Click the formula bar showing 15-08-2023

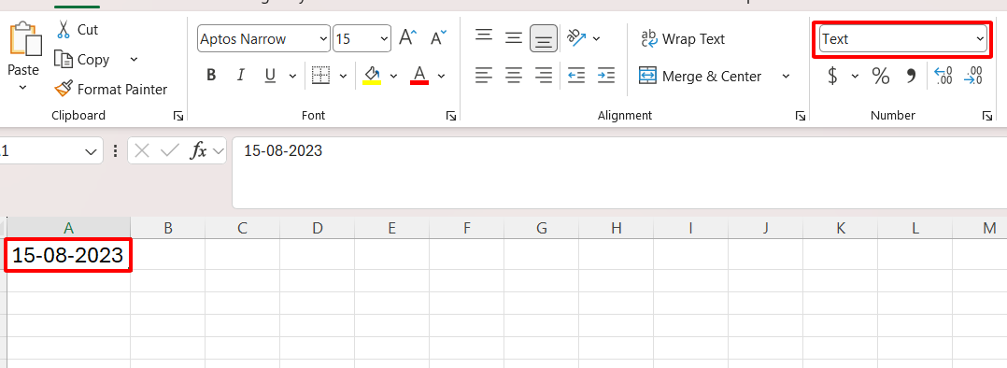tap(619, 173)
